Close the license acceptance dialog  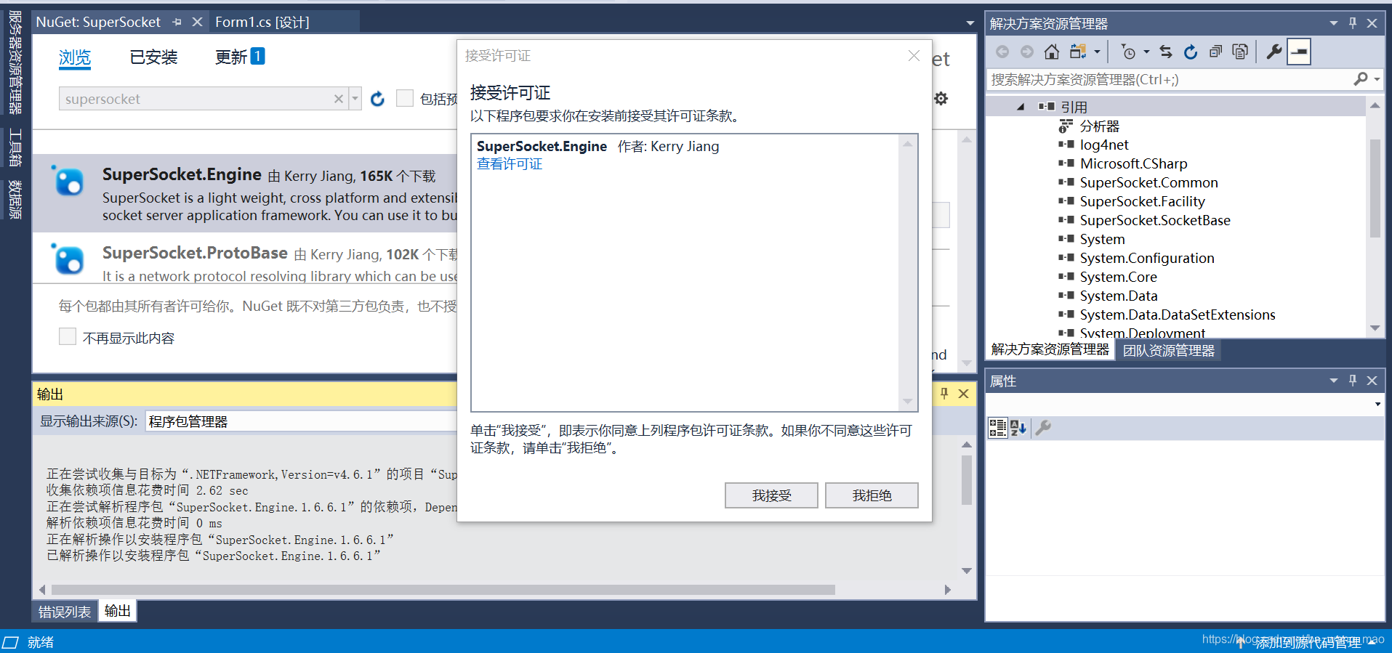tap(914, 56)
